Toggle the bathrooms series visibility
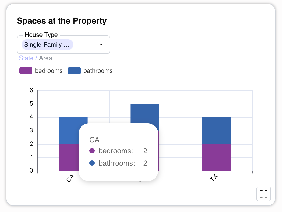Viewport: 282px width, 212px height. [90, 70]
